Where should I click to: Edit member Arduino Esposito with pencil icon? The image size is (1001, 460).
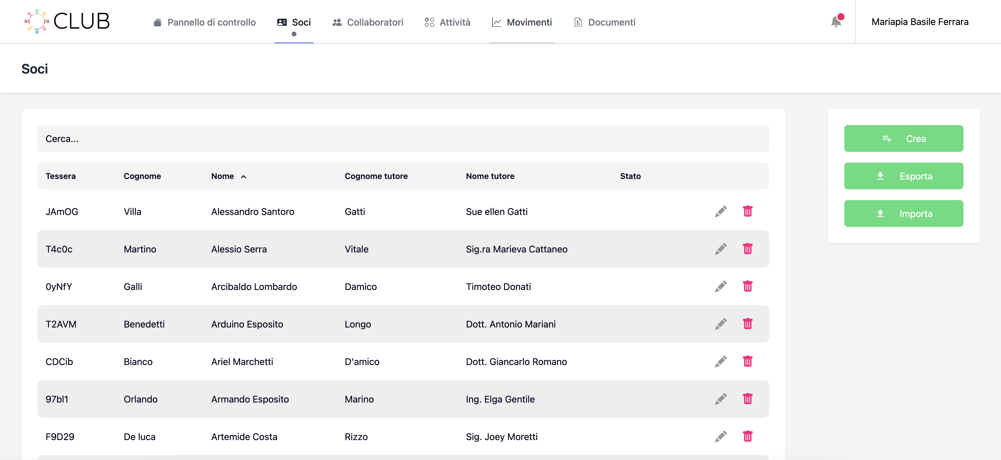721,324
